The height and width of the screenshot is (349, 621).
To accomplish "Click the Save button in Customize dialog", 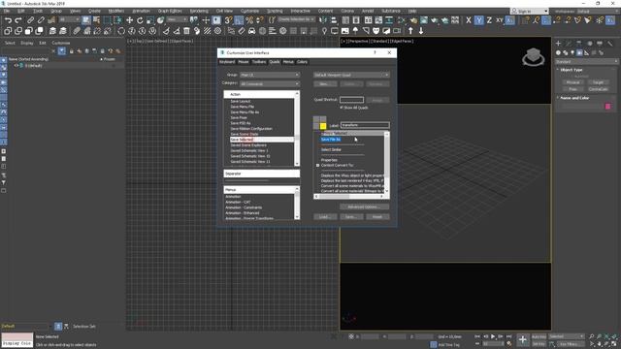I will point(351,217).
